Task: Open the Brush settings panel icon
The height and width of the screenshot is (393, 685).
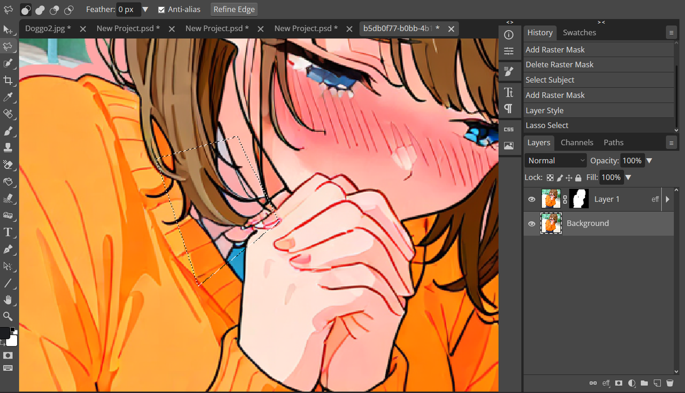Action: pyautogui.click(x=509, y=72)
